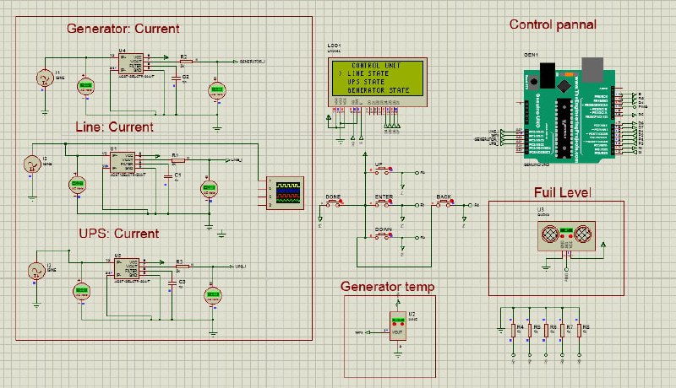Click the I3 sine current source

point(36,271)
